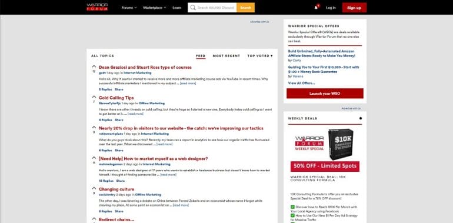Click the Warrior Forum logo
Viewport: 453px width, 223px height.
tap(97, 7)
